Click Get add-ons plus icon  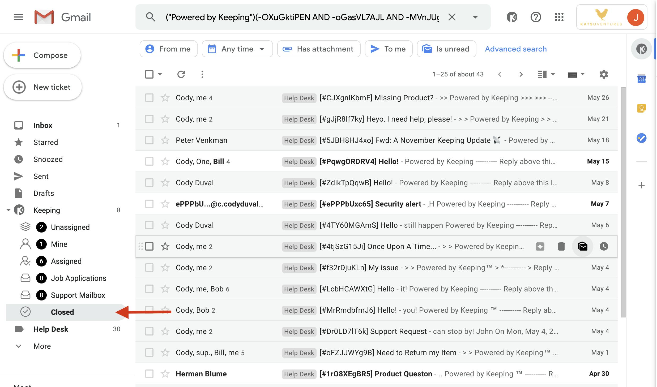pos(642,185)
